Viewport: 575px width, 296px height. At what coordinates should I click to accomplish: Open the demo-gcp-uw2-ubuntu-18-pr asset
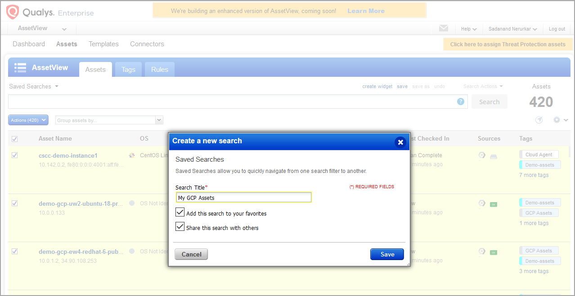tap(81, 203)
